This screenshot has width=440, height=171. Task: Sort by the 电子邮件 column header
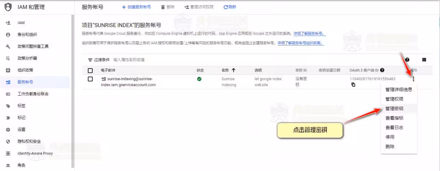point(109,71)
